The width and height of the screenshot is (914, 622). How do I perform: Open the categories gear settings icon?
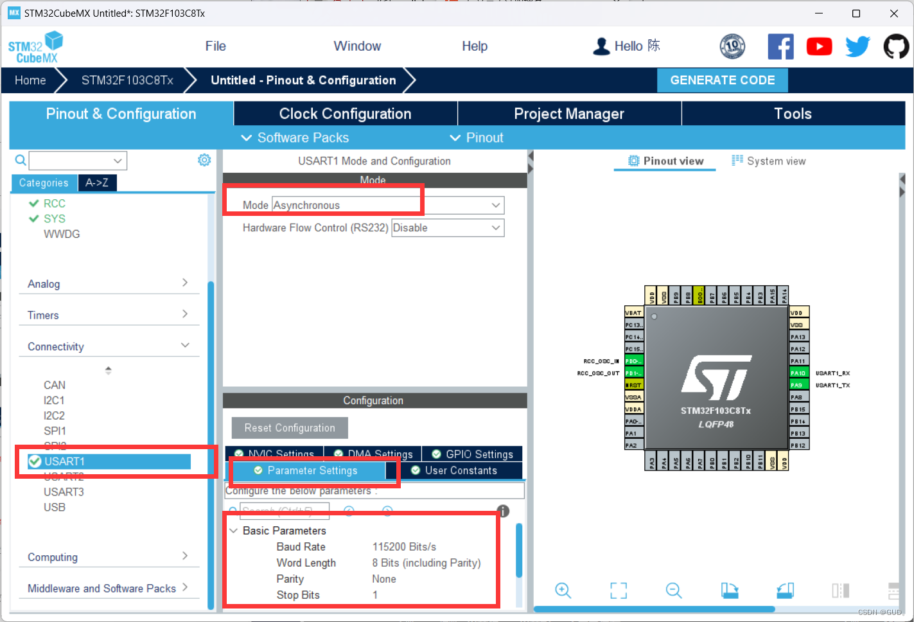(204, 160)
